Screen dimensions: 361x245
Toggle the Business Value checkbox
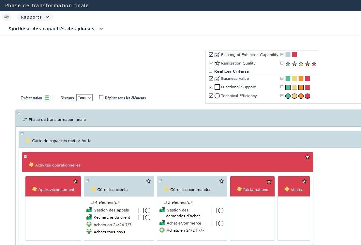pos(211,79)
